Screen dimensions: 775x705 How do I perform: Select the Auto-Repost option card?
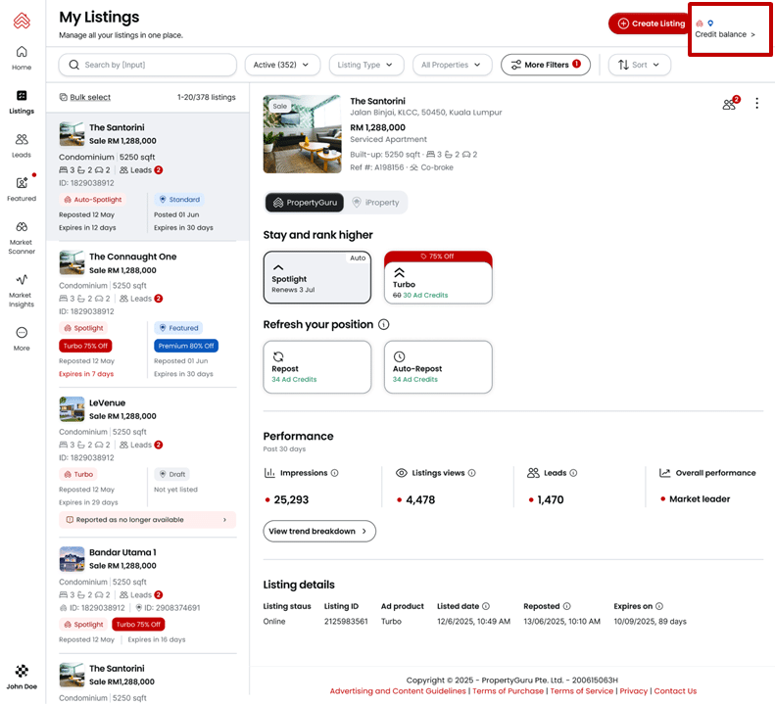pyautogui.click(x=438, y=367)
